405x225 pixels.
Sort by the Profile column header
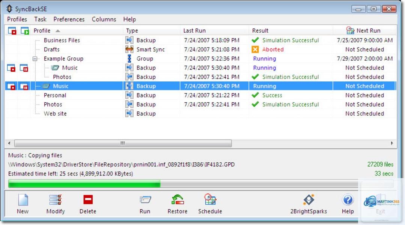pyautogui.click(x=42, y=31)
